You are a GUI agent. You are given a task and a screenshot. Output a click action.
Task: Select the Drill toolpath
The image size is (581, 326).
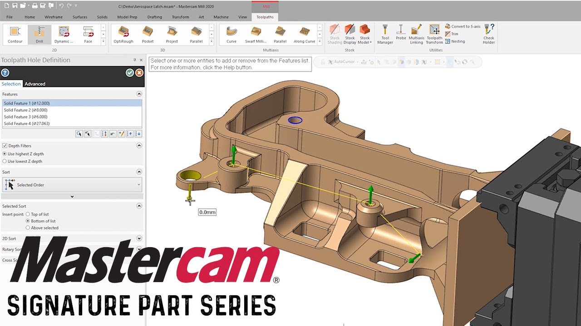pos(39,35)
